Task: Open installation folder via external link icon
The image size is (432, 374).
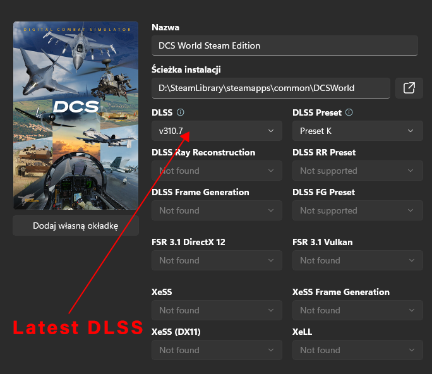Action: (x=409, y=88)
